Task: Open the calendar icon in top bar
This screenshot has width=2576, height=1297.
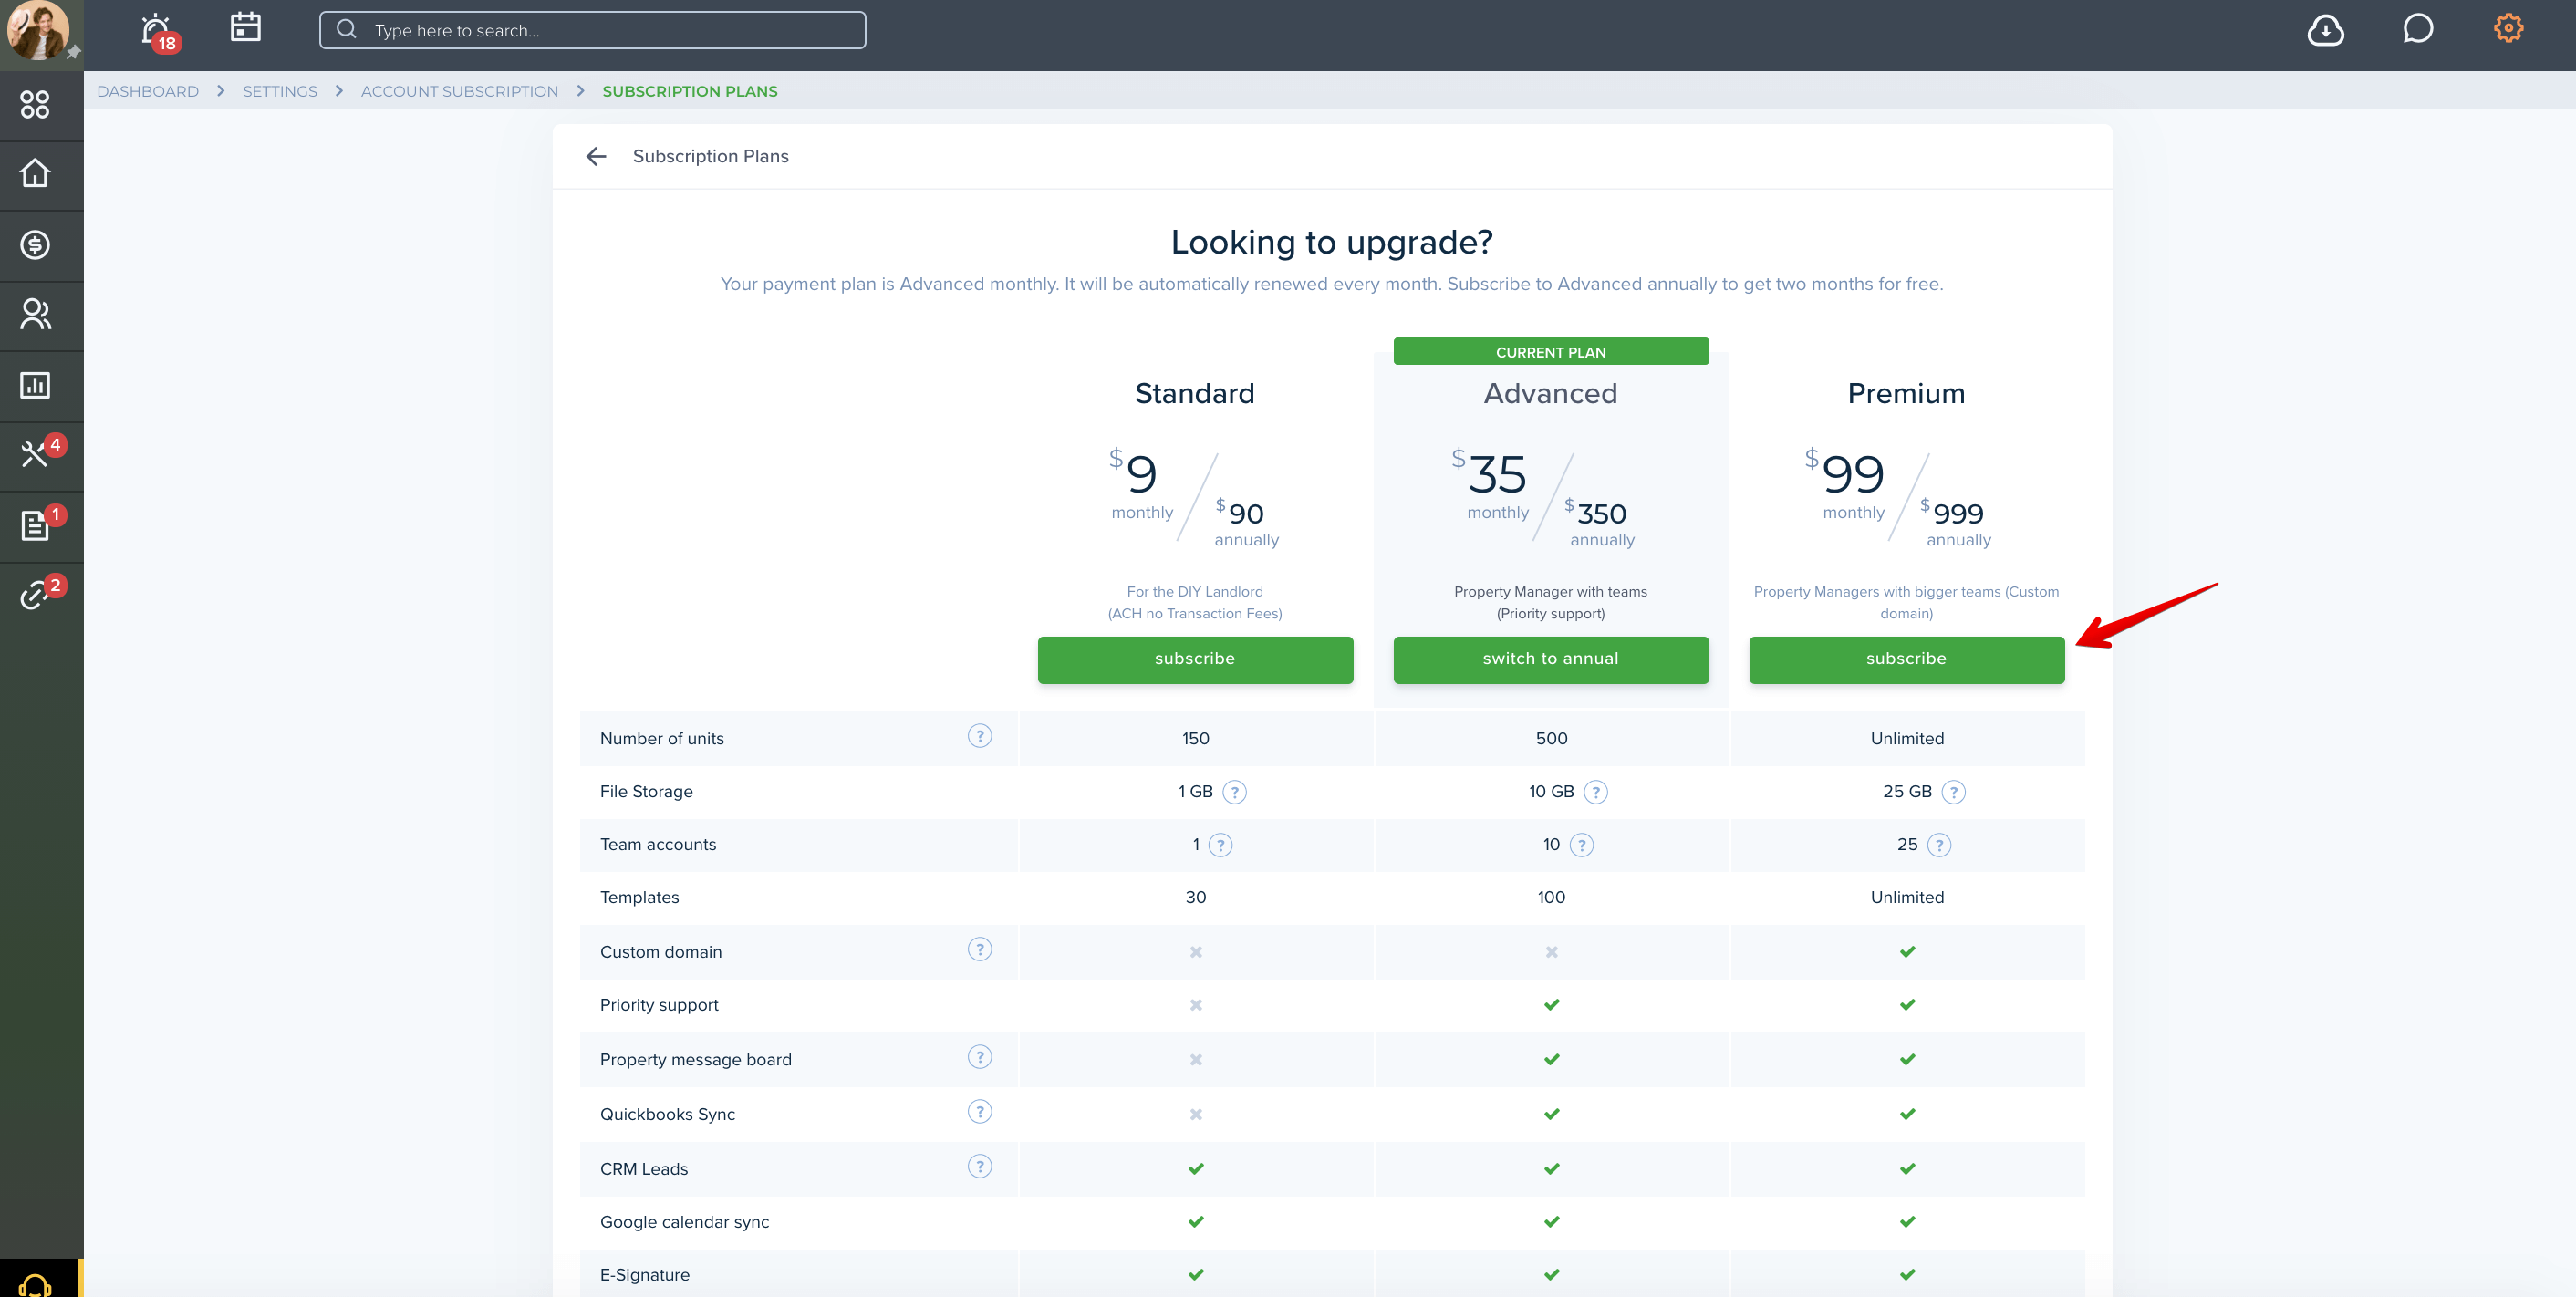Action: click(245, 27)
